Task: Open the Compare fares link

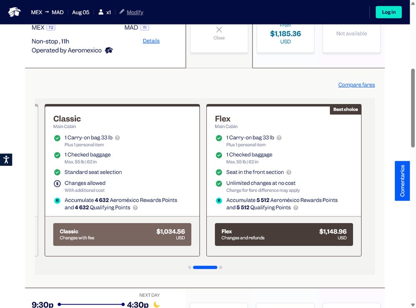Action: click(x=357, y=85)
